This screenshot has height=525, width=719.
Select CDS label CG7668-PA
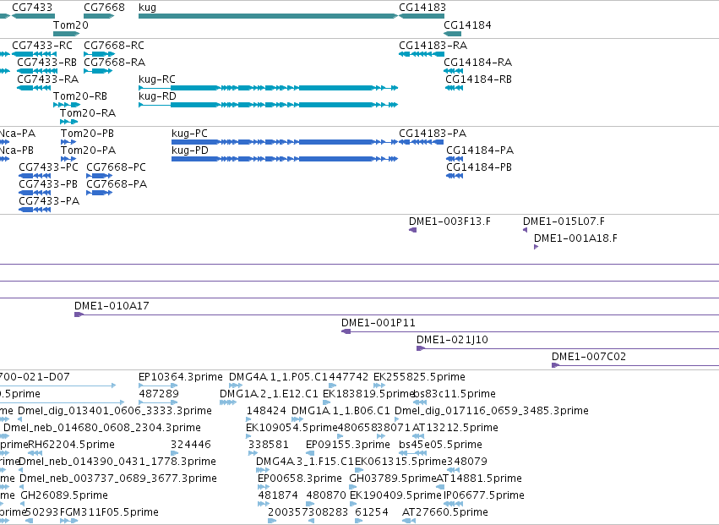(x=117, y=184)
